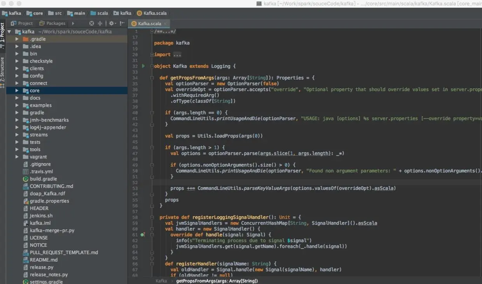Expand the core module arrow
The height and width of the screenshot is (284, 482).
[17, 91]
